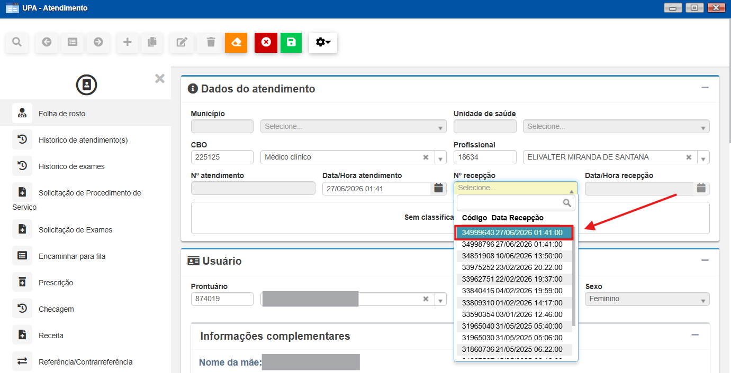
Task: Click the green save disk button
Action: (291, 42)
